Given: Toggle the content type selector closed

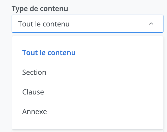Looking at the screenshot, I should point(151,24).
